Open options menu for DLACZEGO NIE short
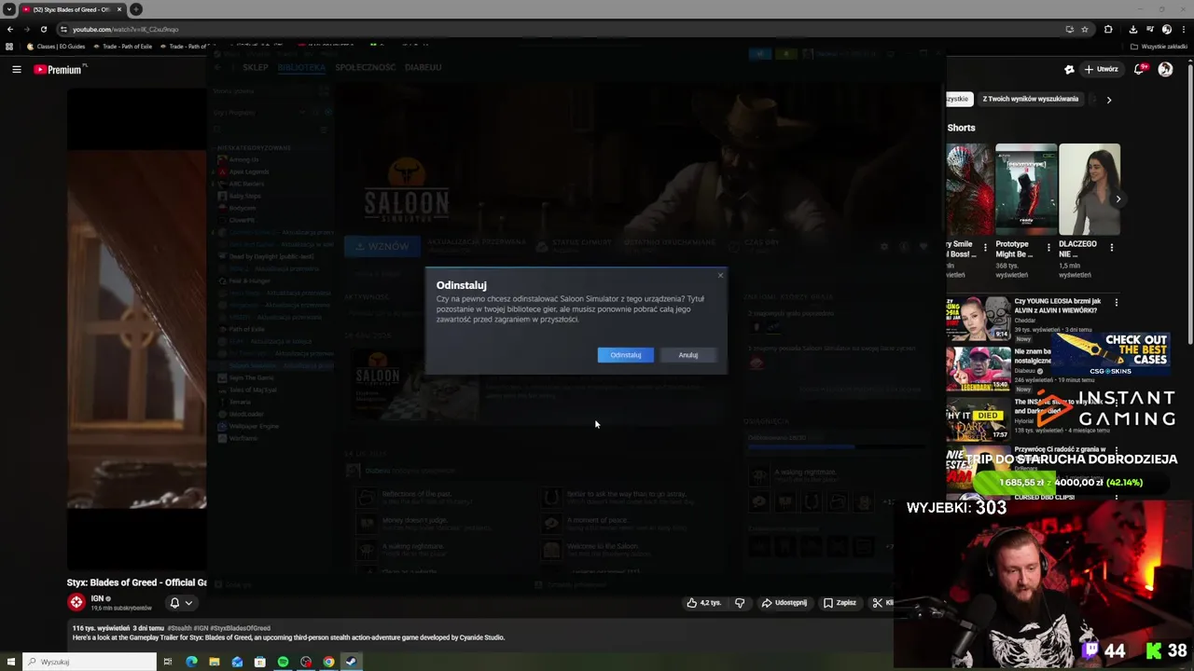The image size is (1194, 671). tap(1112, 248)
